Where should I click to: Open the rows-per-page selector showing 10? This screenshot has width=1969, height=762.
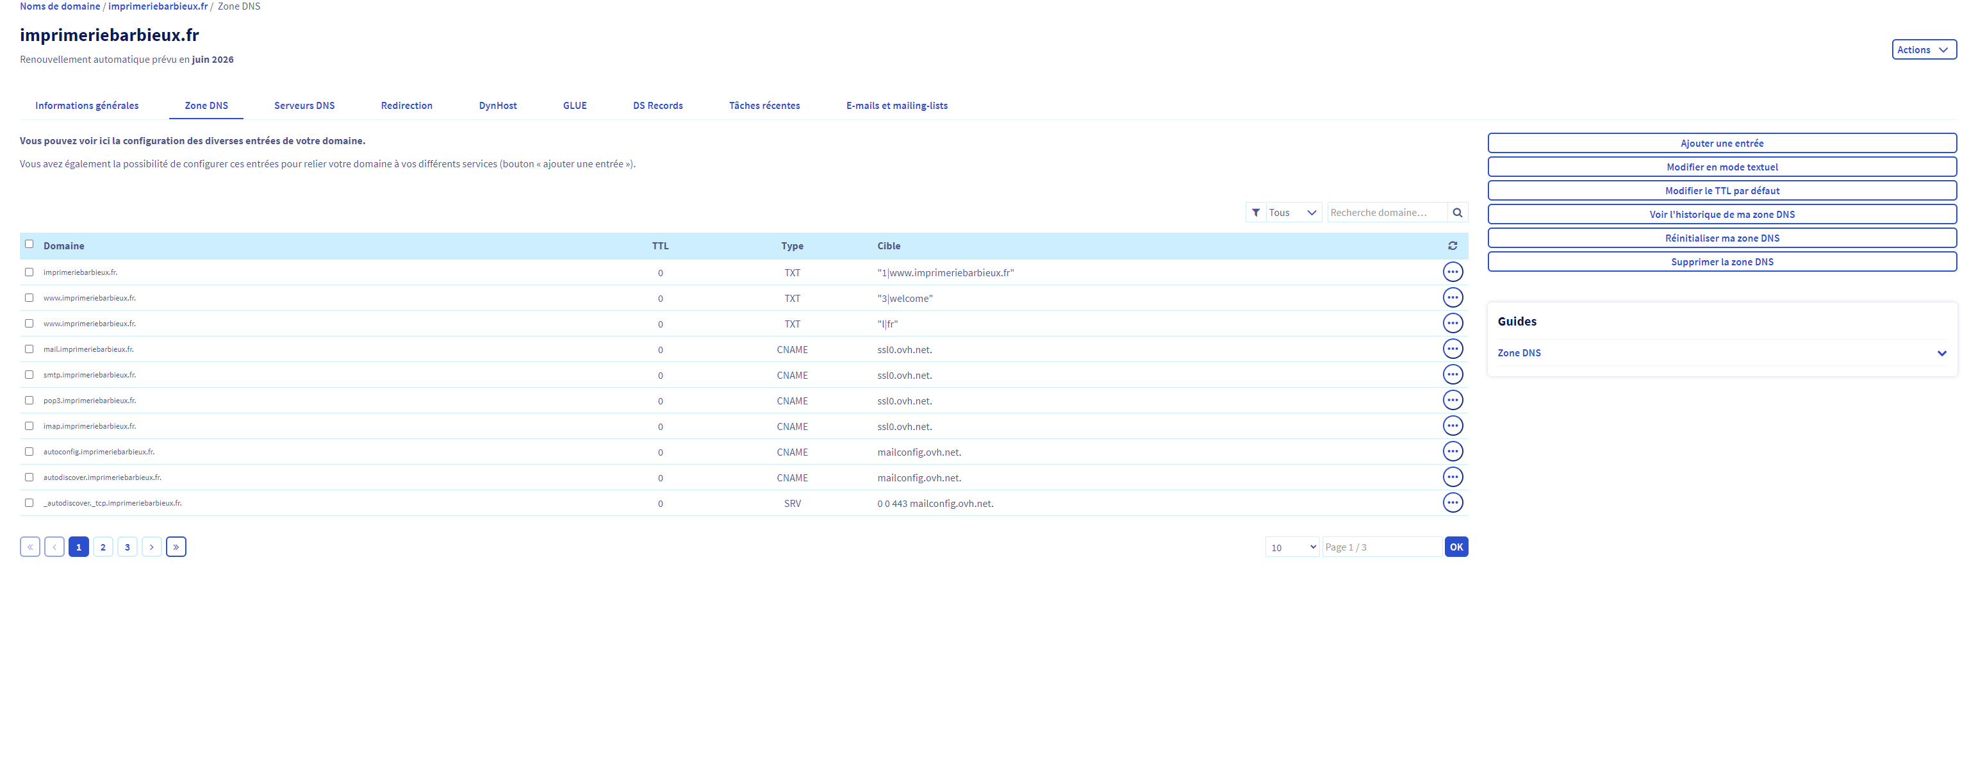click(x=1292, y=547)
